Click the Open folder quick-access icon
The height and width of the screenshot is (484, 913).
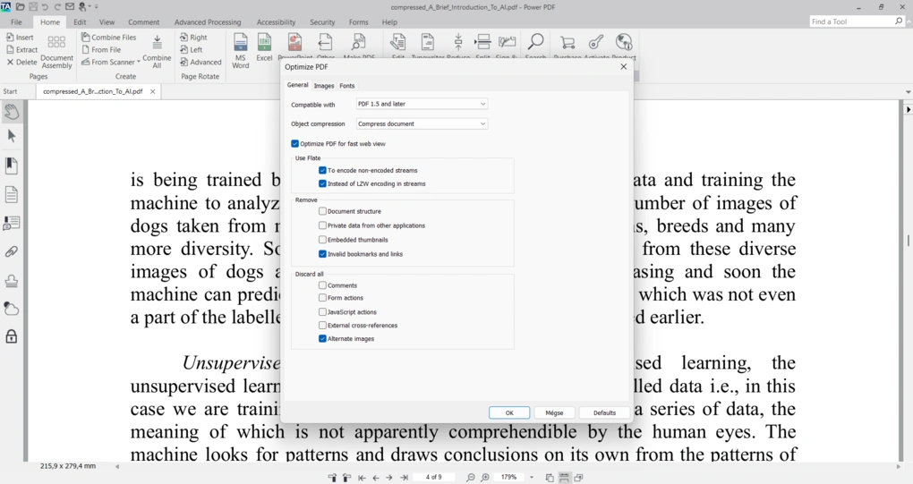(x=21, y=6)
